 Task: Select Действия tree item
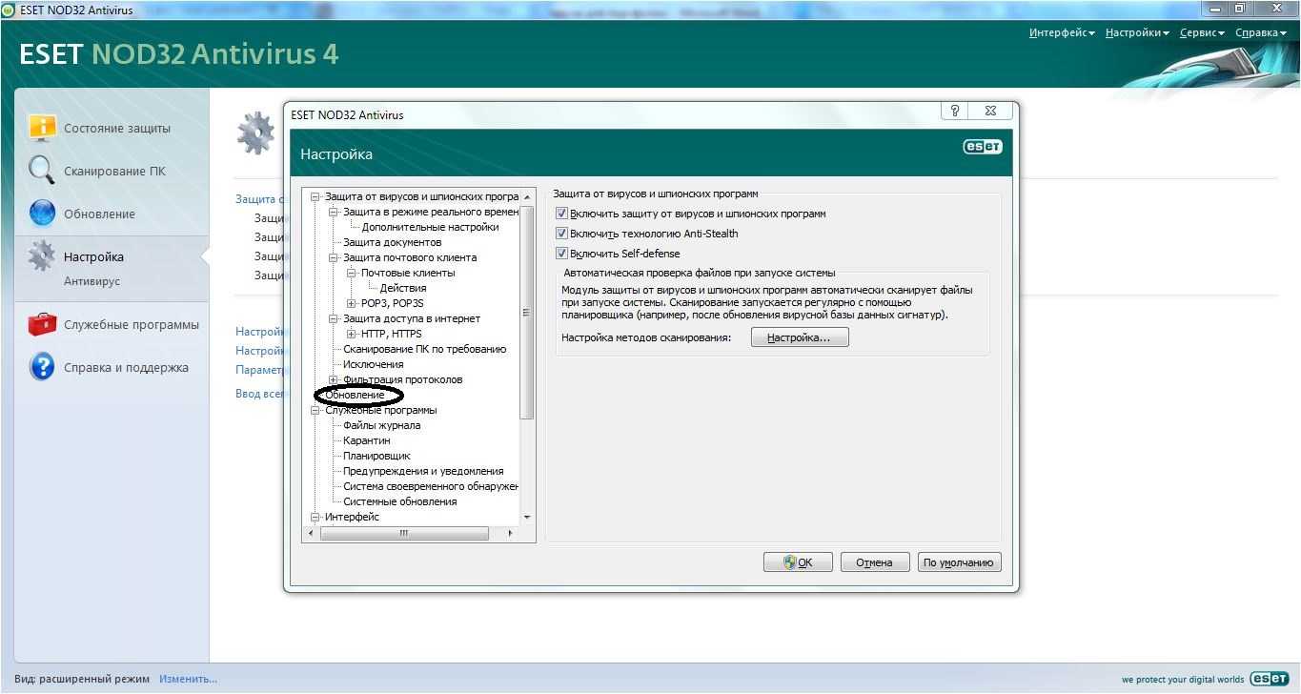coord(402,288)
